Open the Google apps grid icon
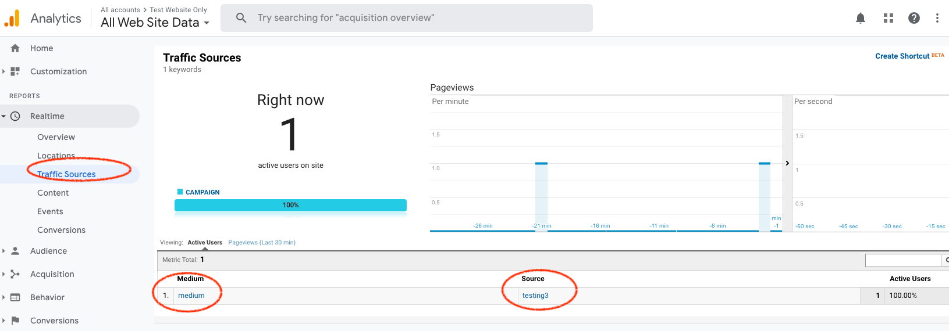Image resolution: width=949 pixels, height=331 pixels. pos(888,18)
